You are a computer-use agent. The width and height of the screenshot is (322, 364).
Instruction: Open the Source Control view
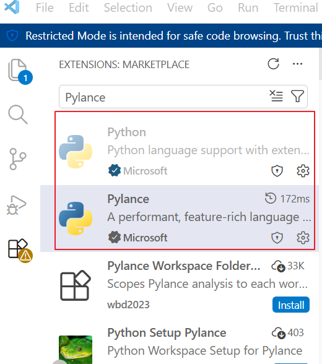pyautogui.click(x=17, y=159)
